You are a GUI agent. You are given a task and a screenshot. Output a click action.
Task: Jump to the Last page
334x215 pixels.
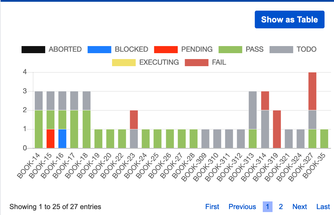(323, 207)
